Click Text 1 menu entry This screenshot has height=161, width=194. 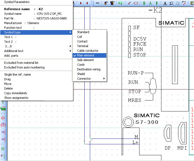pos(36,37)
